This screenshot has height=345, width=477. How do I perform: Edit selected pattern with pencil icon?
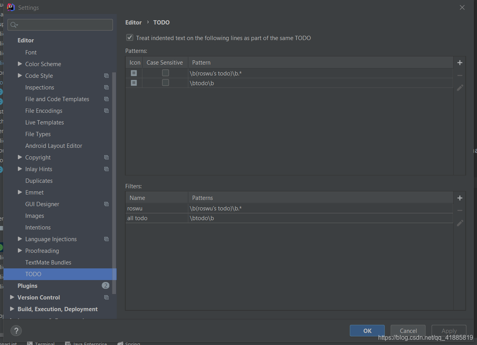459,88
